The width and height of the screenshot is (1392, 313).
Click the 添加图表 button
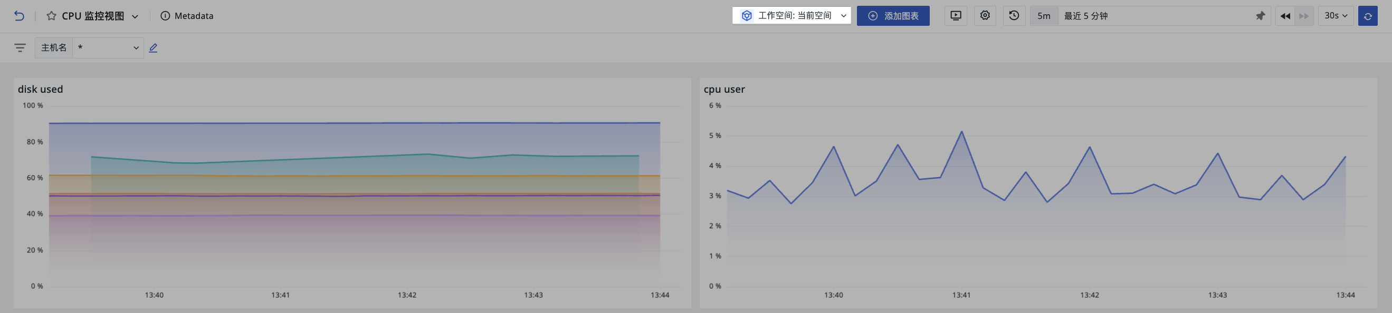tap(893, 16)
